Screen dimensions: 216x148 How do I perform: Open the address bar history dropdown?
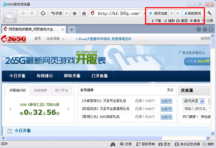pos(144,13)
